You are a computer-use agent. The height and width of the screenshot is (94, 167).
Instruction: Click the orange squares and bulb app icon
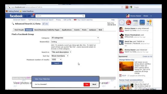tap(149, 22)
